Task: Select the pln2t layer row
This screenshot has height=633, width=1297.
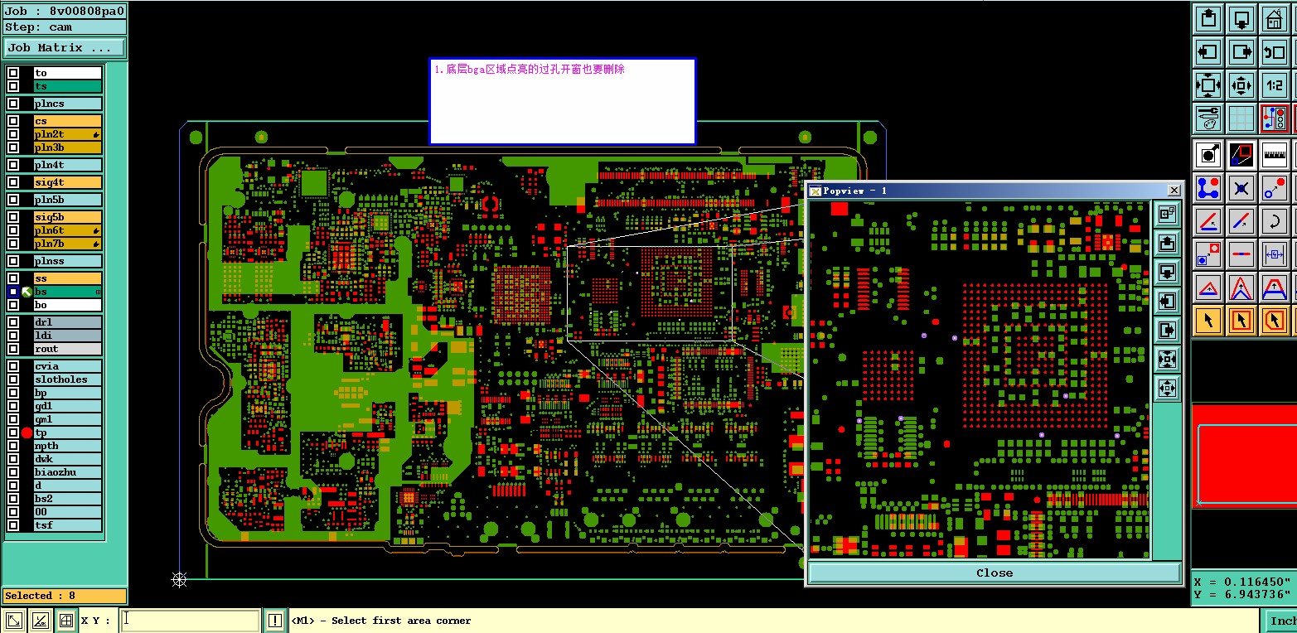Action: (x=67, y=134)
